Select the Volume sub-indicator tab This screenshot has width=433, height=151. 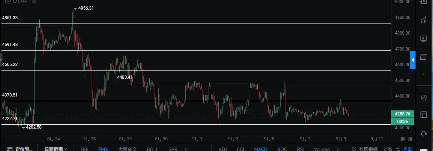(x=322, y=149)
